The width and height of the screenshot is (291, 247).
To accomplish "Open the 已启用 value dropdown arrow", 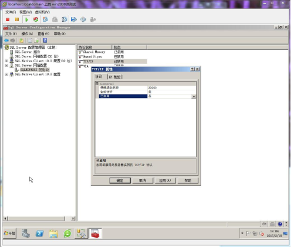I will click(194, 96).
